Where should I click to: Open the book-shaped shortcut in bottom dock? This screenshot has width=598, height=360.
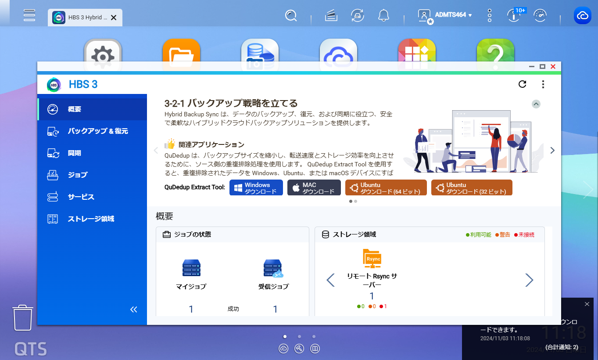(315, 349)
